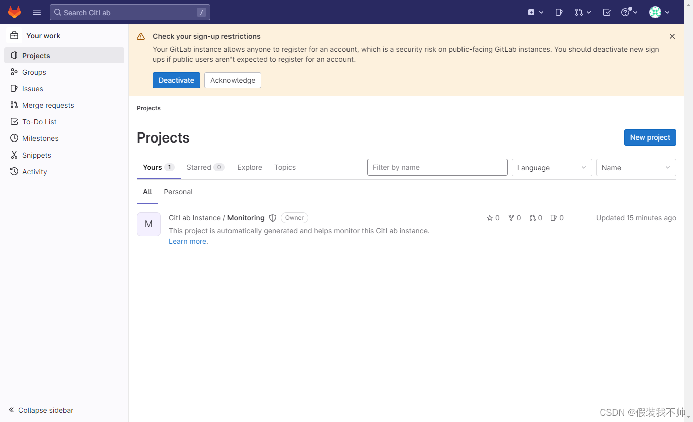This screenshot has width=693, height=422.
Task: Open the Language dropdown
Action: pos(551,168)
